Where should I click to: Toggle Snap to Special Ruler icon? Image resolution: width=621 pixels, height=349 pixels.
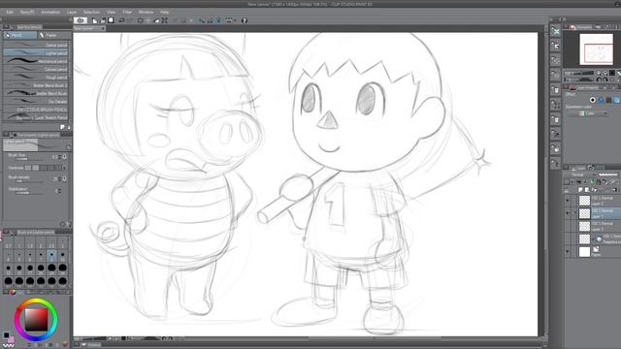210,20
